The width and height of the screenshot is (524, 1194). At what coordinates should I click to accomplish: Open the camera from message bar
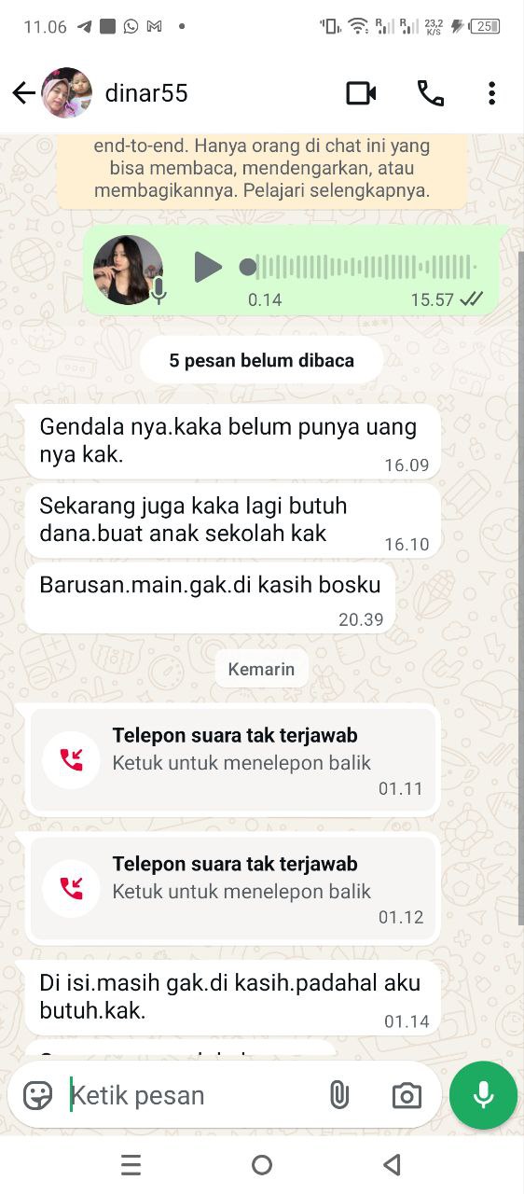pyautogui.click(x=407, y=1096)
